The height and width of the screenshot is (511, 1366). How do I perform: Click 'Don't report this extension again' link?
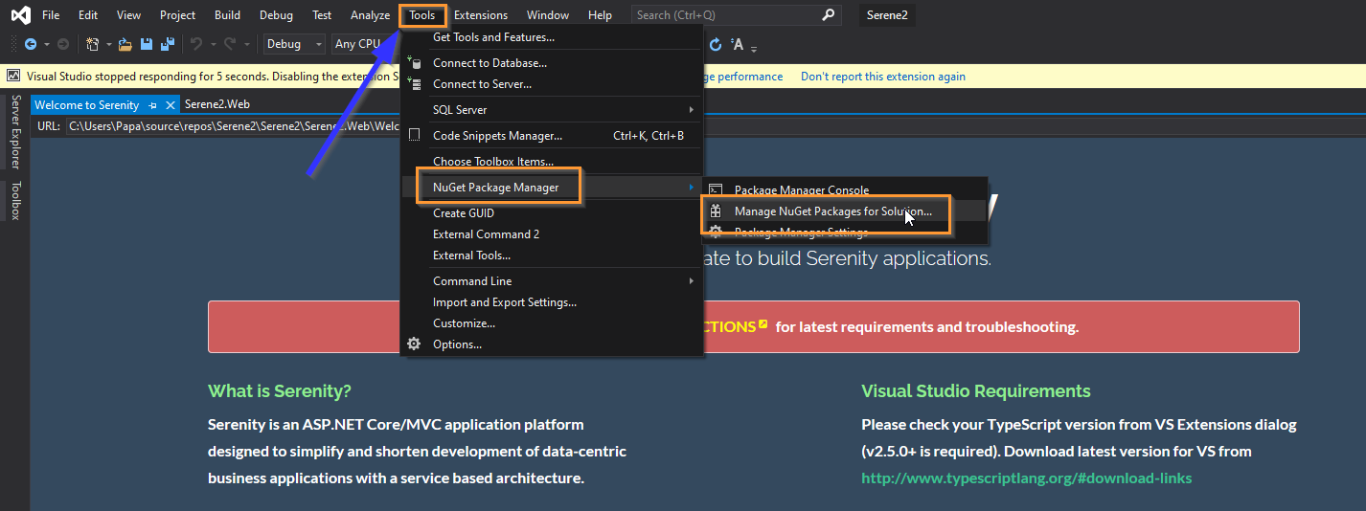tap(883, 77)
